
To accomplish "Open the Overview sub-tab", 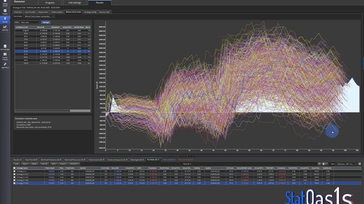I will [18, 12].
